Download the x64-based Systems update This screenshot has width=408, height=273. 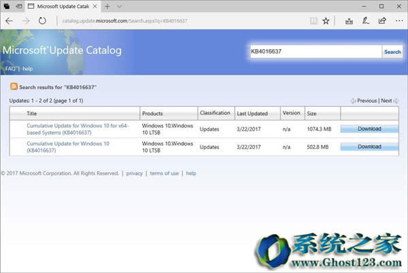click(x=369, y=129)
